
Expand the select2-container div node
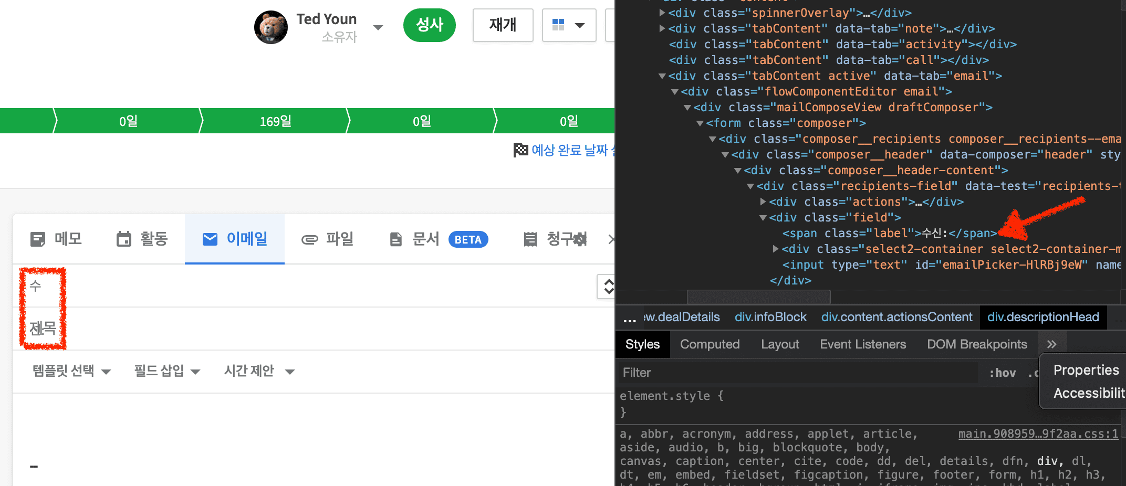[776, 249]
